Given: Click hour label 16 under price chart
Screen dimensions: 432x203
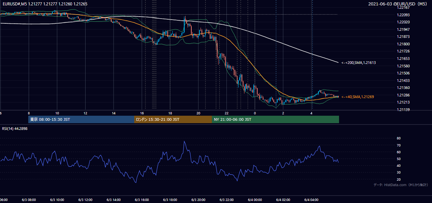Looking at the screenshot, I should coord(142,113).
